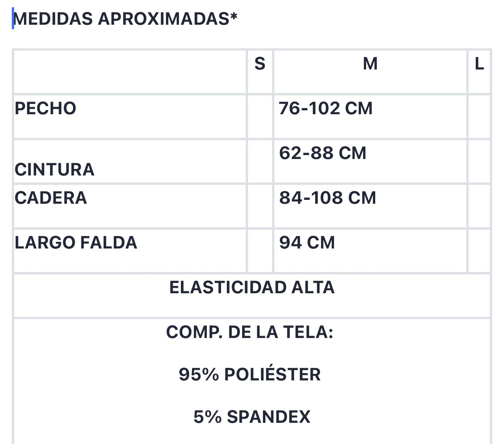504x444 pixels.
Task: Select the M size column header
Action: [370, 71]
